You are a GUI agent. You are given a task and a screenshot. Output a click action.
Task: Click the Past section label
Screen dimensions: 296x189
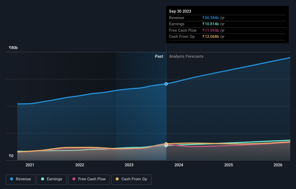159,57
